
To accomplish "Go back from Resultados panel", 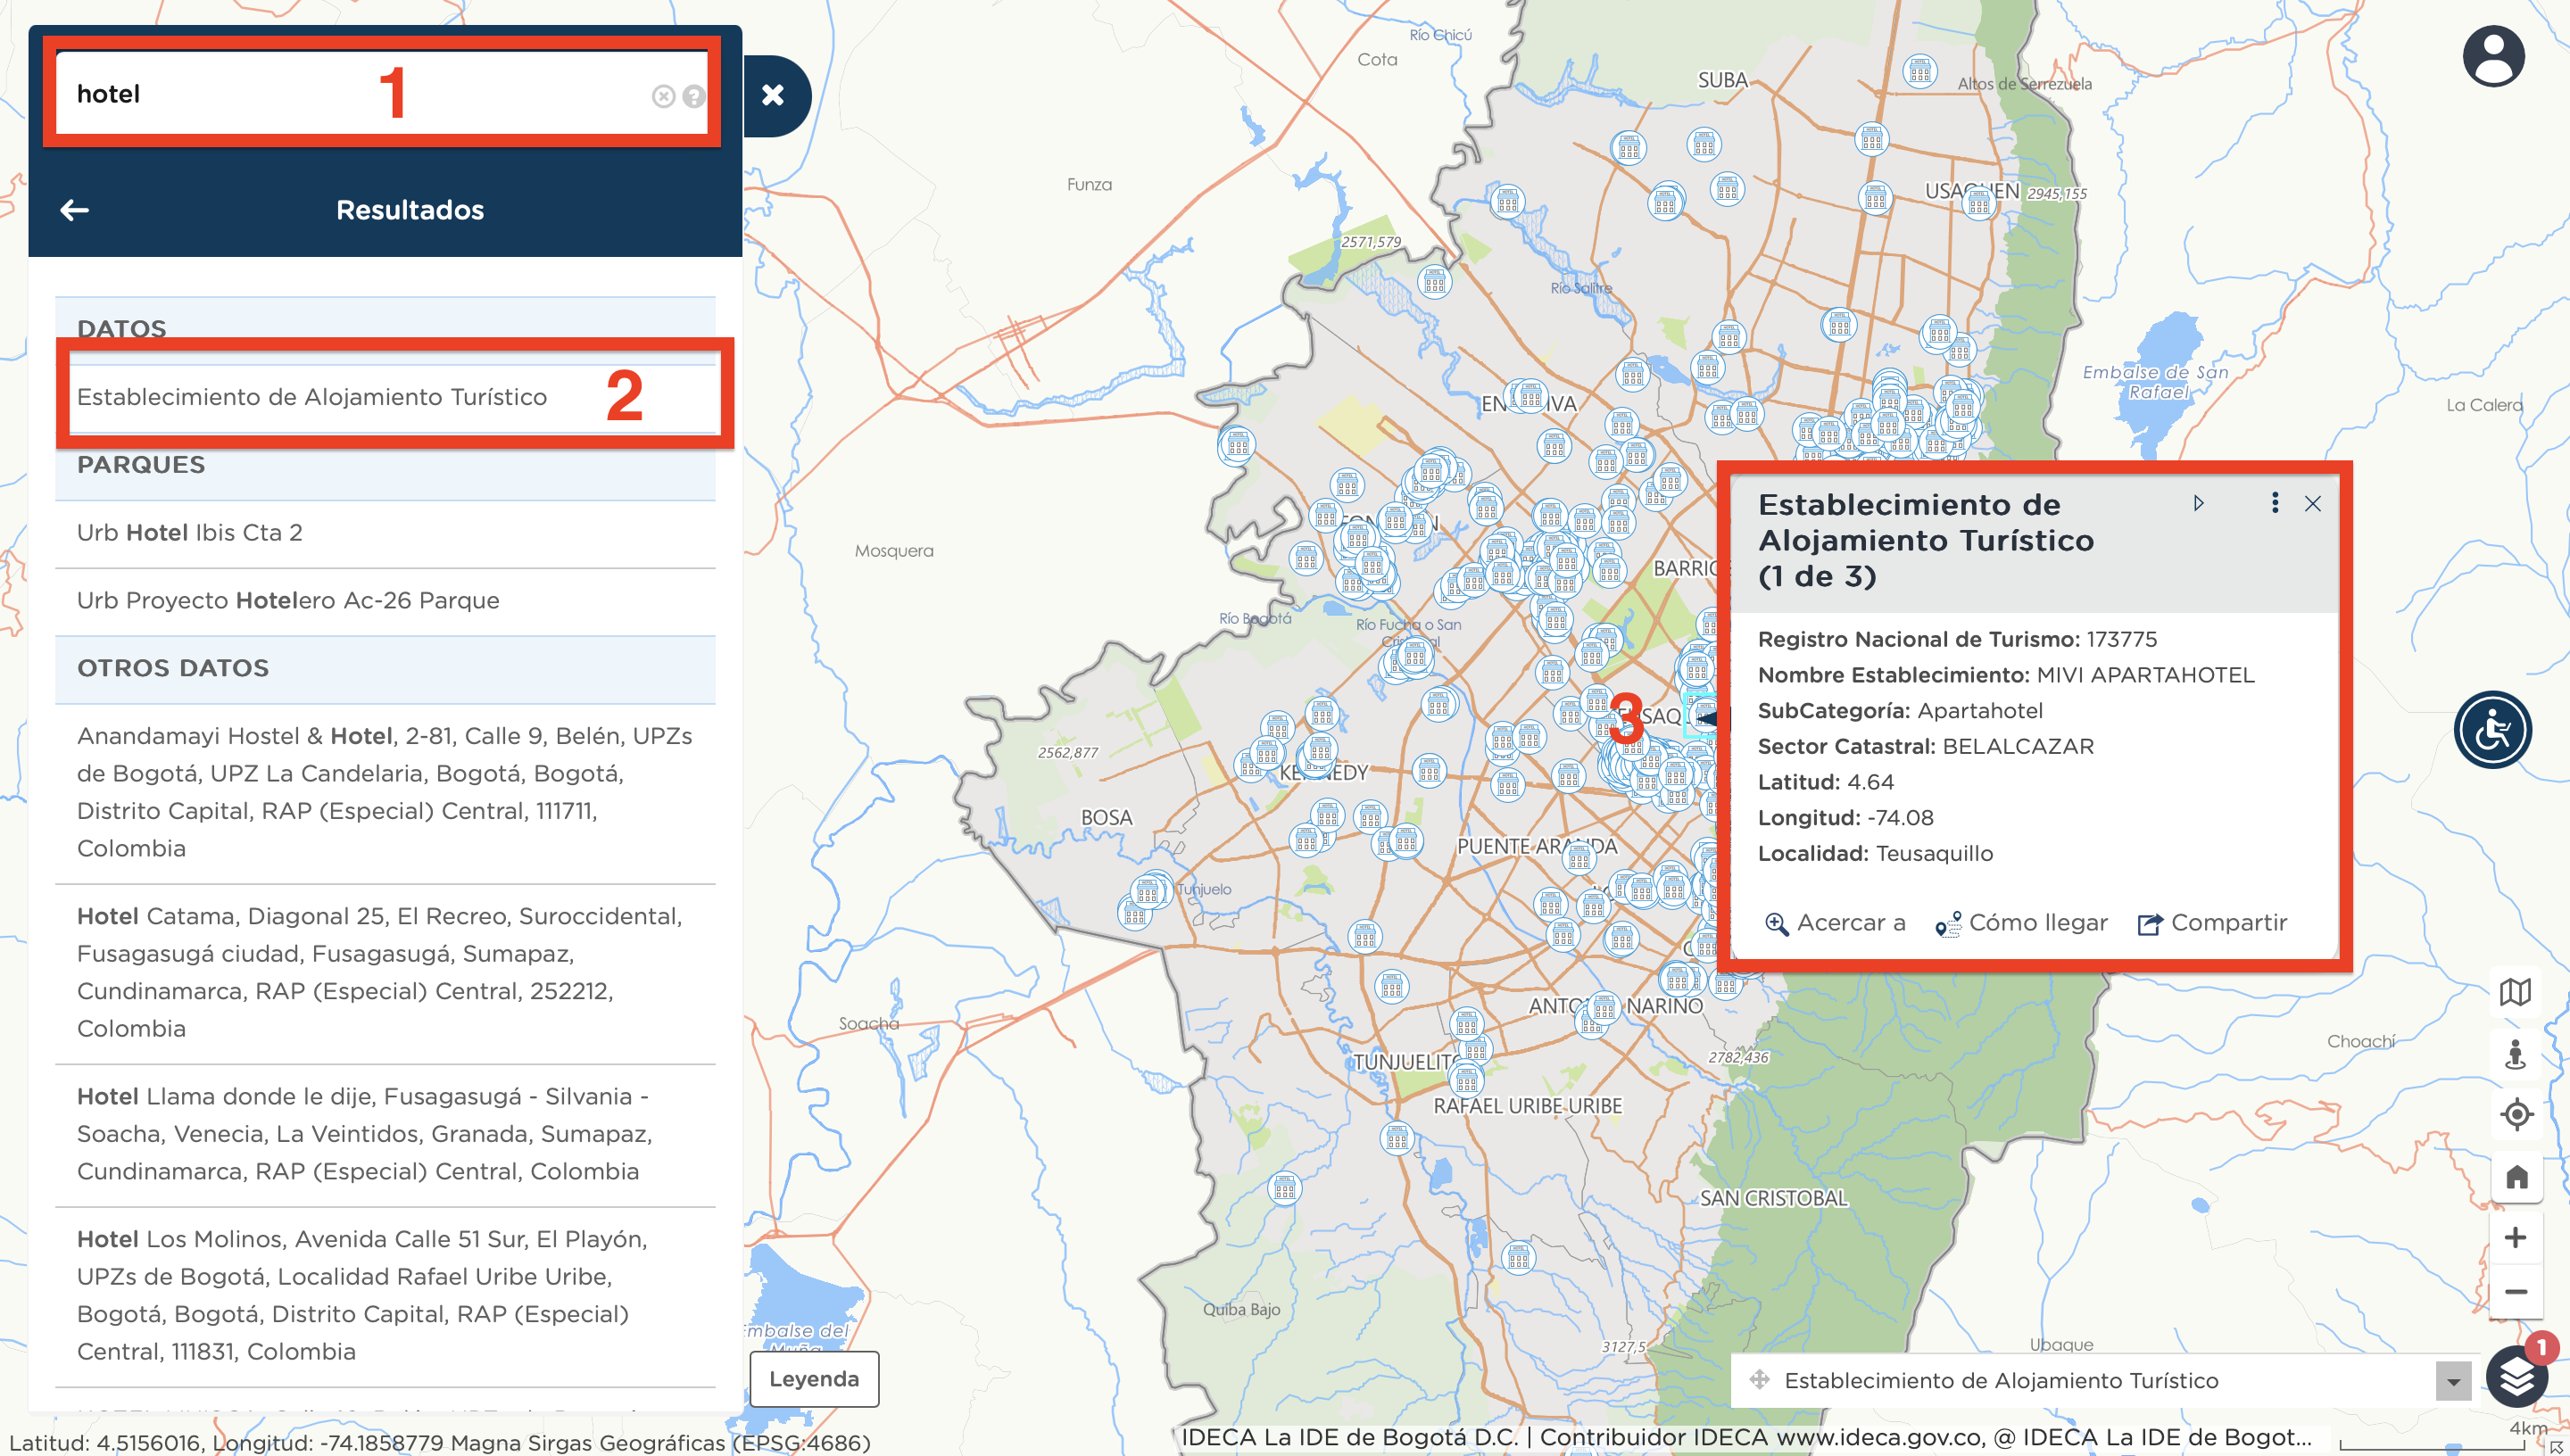I will tap(75, 210).
